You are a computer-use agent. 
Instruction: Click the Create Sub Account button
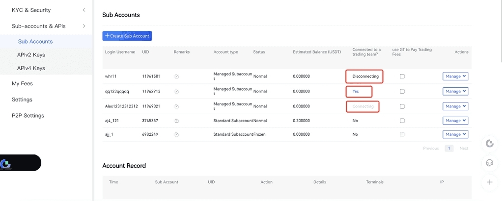(127, 36)
